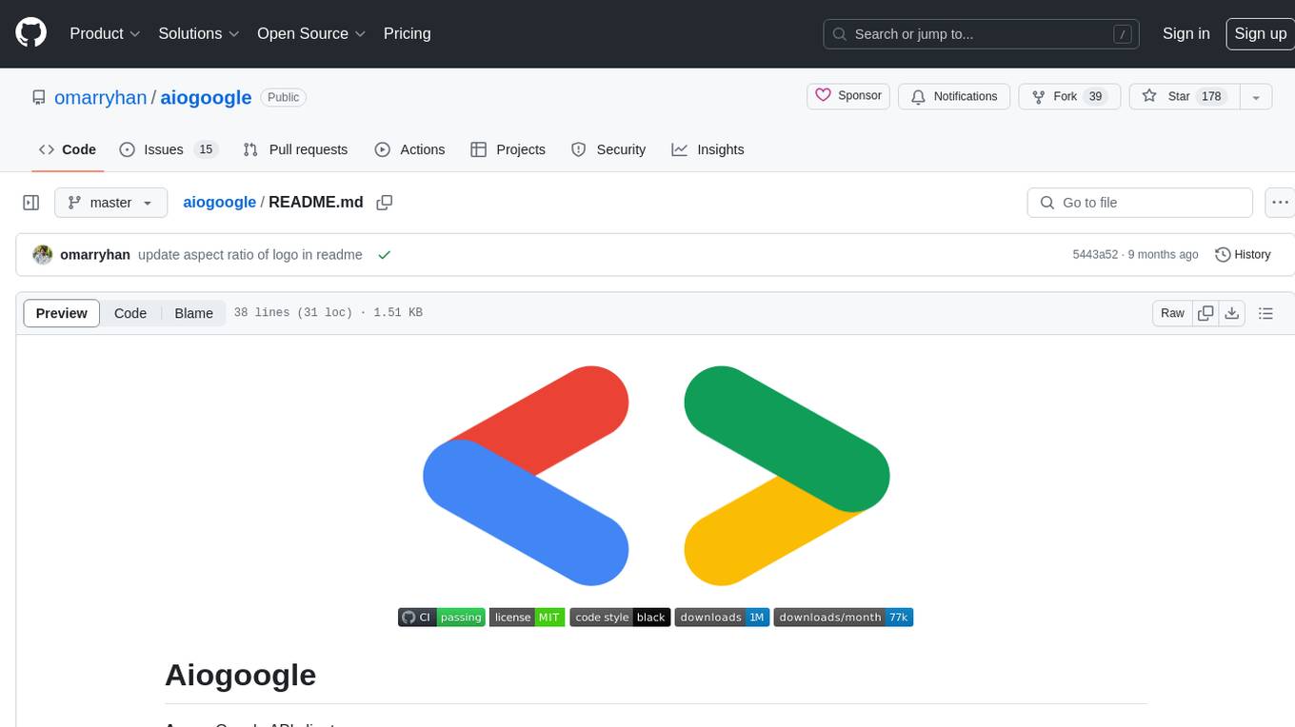Click the Notifications bell button
Image resolution: width=1295 pixels, height=727 pixels.
[x=954, y=96]
